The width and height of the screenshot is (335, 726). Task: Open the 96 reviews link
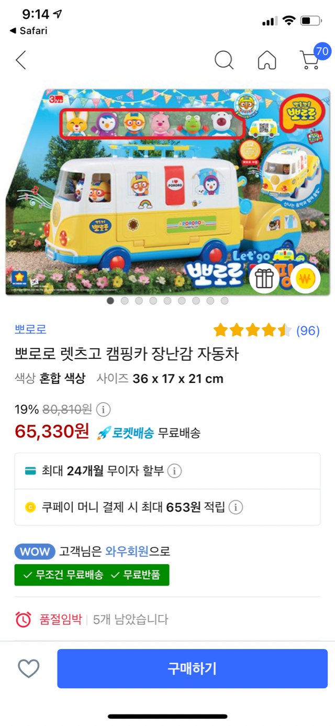pos(308,331)
